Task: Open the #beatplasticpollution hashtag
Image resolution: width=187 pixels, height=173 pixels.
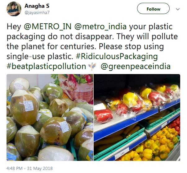Action: pos(46,66)
